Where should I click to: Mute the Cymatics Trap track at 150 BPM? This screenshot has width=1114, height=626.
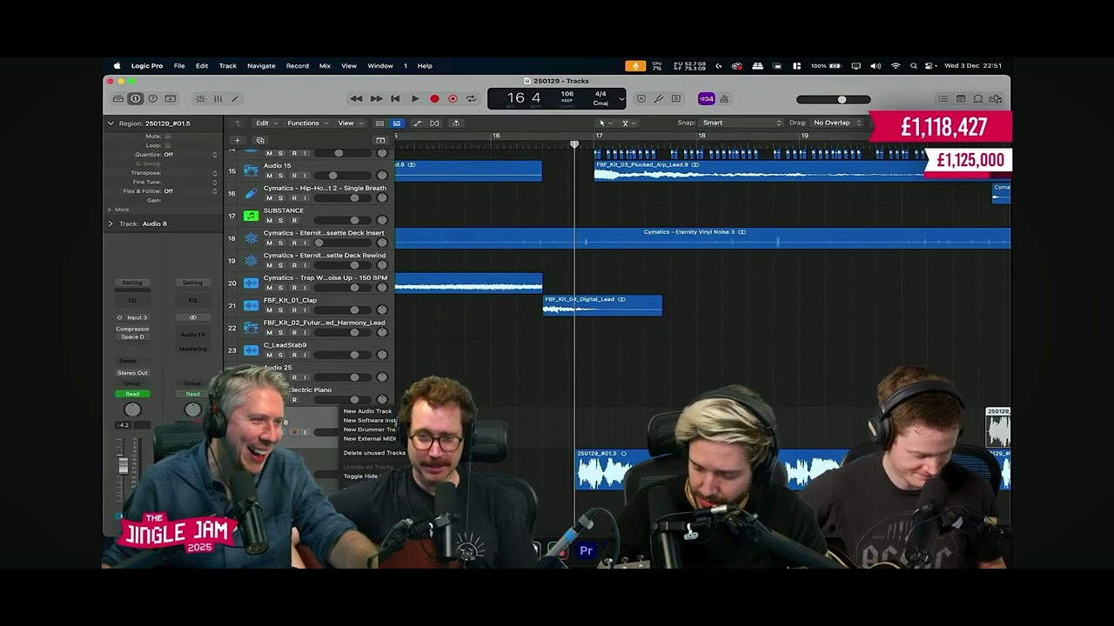coord(269,288)
